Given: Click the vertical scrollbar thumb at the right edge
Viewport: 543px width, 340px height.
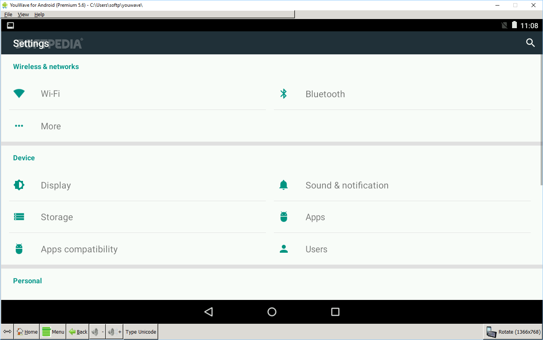Looking at the screenshot, I should [x=541, y=120].
